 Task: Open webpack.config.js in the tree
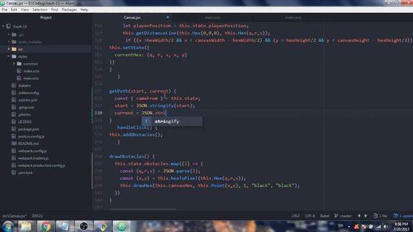32,151
